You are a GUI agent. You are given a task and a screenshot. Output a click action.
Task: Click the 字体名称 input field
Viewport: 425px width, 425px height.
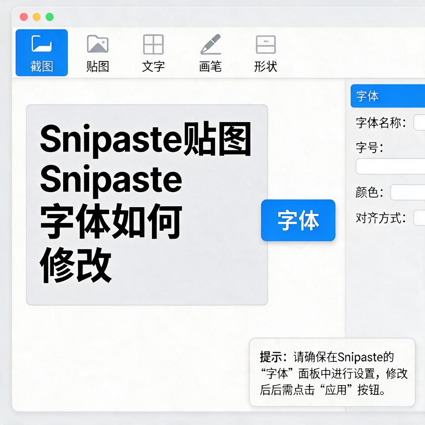[419, 122]
